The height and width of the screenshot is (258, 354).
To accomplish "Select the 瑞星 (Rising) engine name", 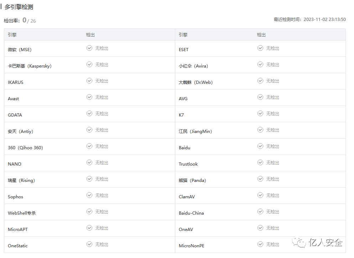I will coord(21,180).
